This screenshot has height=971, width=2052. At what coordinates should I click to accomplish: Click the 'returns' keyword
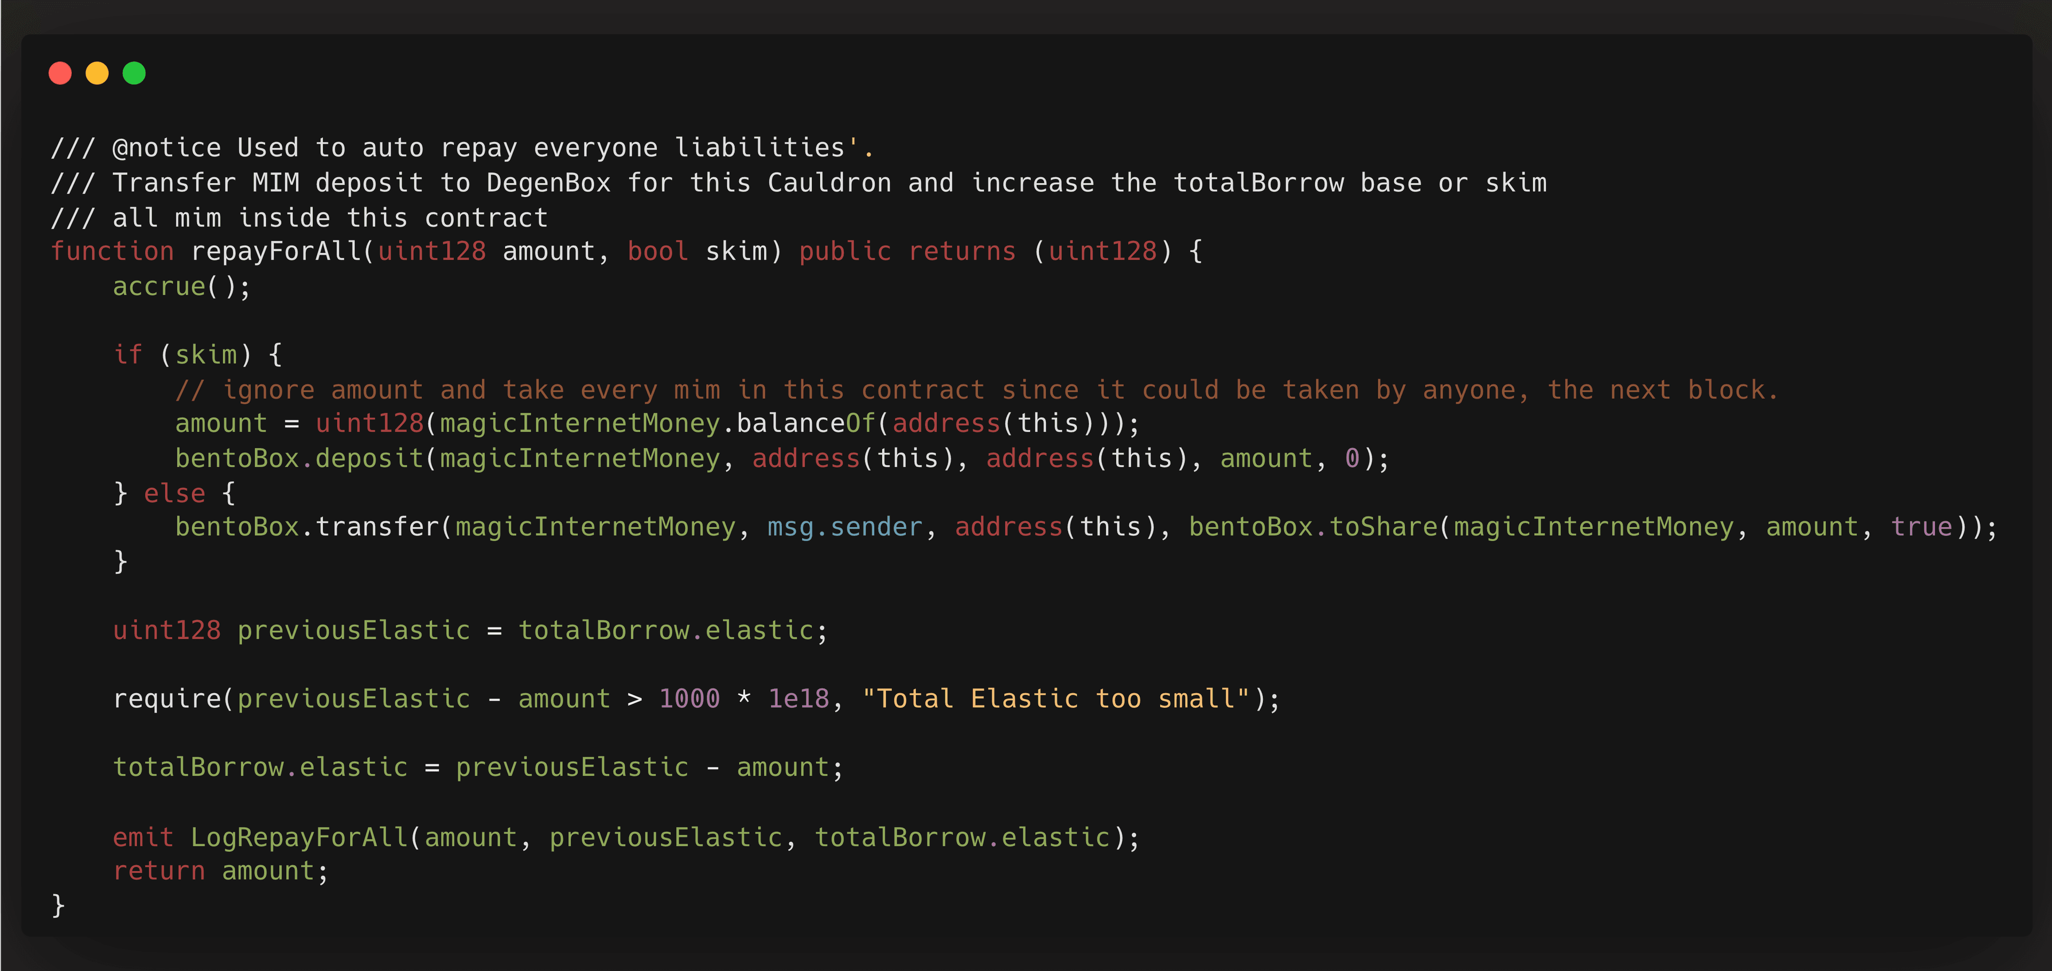(x=961, y=252)
